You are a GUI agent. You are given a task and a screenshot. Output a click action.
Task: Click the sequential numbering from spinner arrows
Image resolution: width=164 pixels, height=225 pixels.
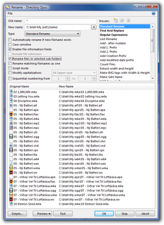pos(68,78)
